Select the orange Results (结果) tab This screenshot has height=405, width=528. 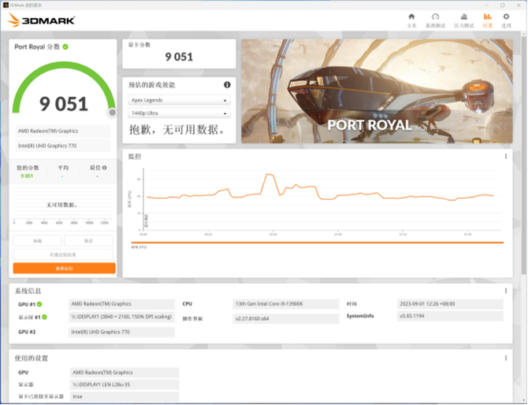(x=487, y=20)
